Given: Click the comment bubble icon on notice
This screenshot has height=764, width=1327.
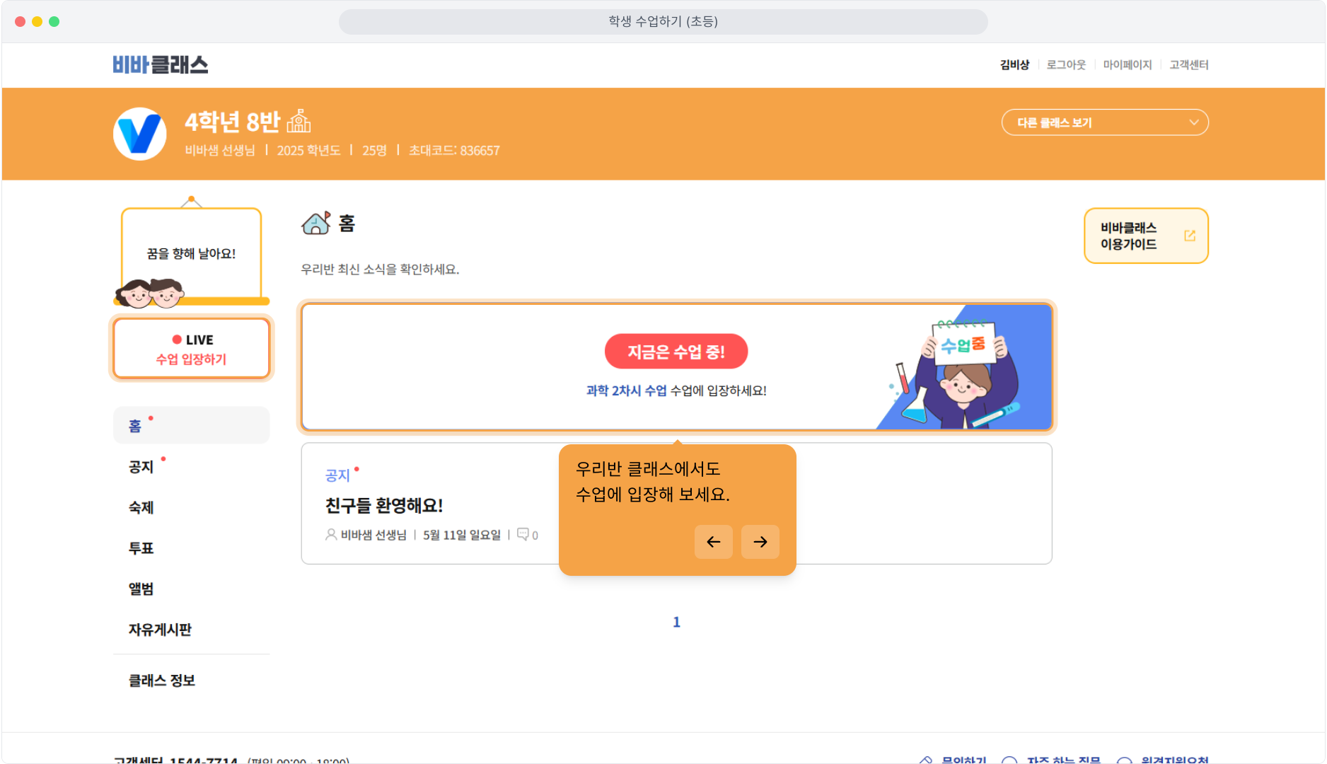Looking at the screenshot, I should (523, 534).
